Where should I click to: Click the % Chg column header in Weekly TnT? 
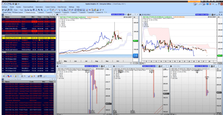point(53,17)
